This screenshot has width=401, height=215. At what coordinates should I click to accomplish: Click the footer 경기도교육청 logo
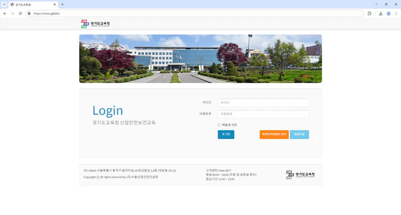pyautogui.click(x=300, y=174)
